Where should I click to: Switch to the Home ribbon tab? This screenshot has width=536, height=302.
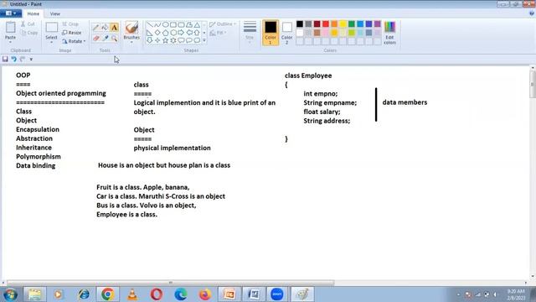(33, 13)
